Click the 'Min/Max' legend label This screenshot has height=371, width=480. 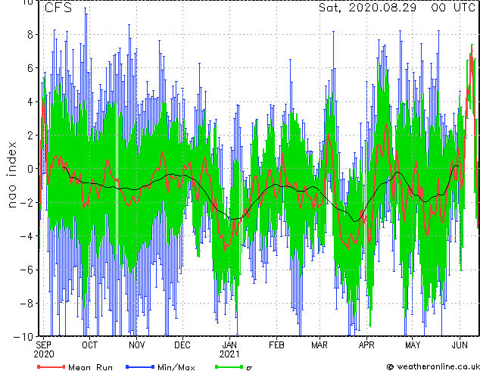[x=176, y=367]
